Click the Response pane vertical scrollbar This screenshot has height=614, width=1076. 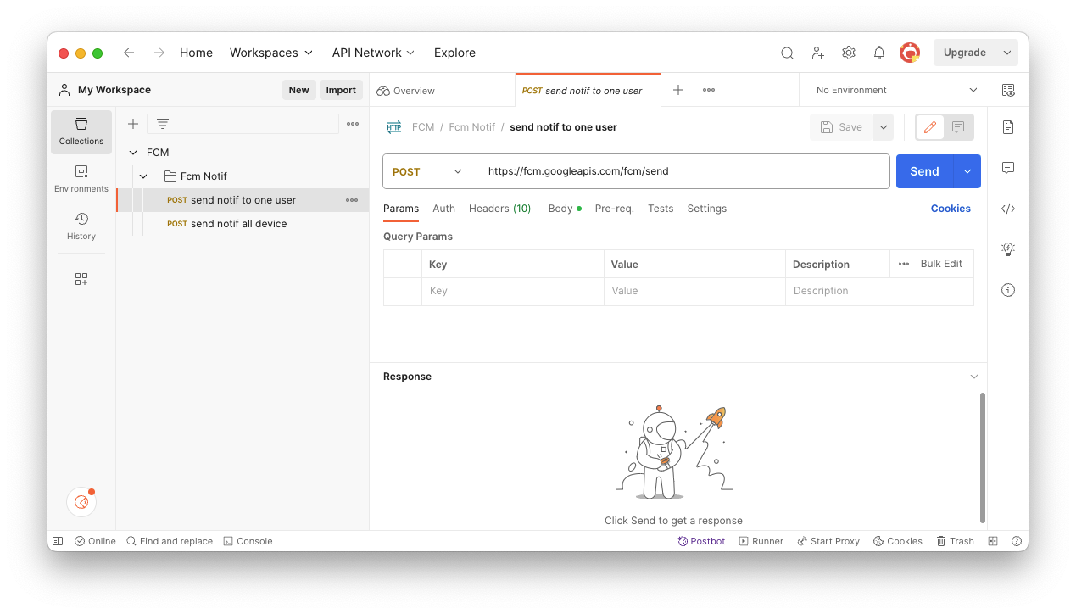983,458
